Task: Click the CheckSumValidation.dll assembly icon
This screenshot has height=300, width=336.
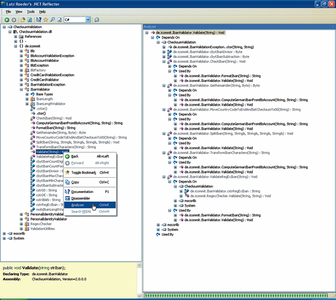Action: coord(15,32)
